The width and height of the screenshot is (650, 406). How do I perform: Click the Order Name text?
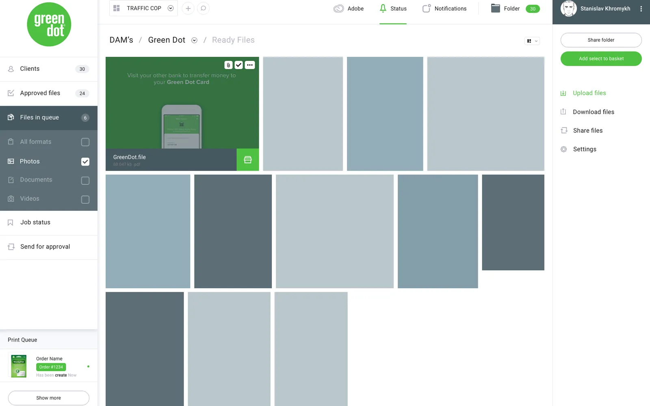(49, 358)
